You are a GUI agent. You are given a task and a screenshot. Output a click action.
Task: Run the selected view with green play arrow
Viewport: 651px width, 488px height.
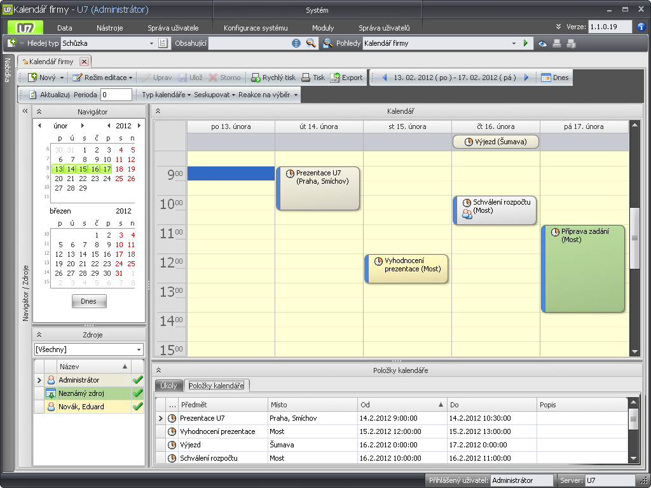(526, 43)
